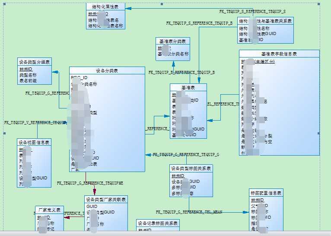The width and height of the screenshot is (331, 236).
Task: Click the FK_TEQUIP_S_REFERENCE_TEQUIP_S relationship label
Action: [x=252, y=12]
